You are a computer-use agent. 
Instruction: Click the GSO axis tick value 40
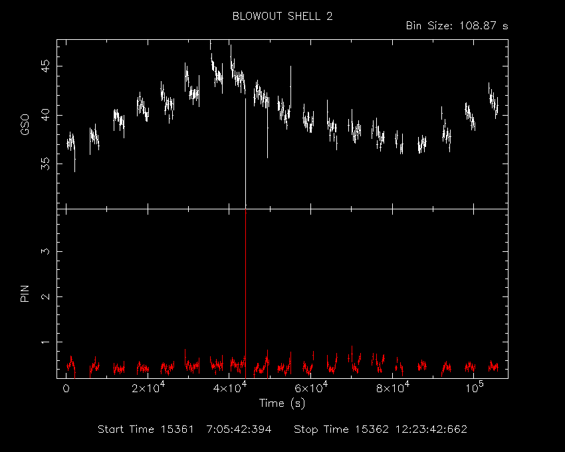pyautogui.click(x=45, y=116)
